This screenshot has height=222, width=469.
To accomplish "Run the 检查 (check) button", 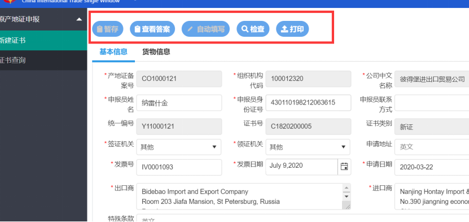I will click(253, 29).
